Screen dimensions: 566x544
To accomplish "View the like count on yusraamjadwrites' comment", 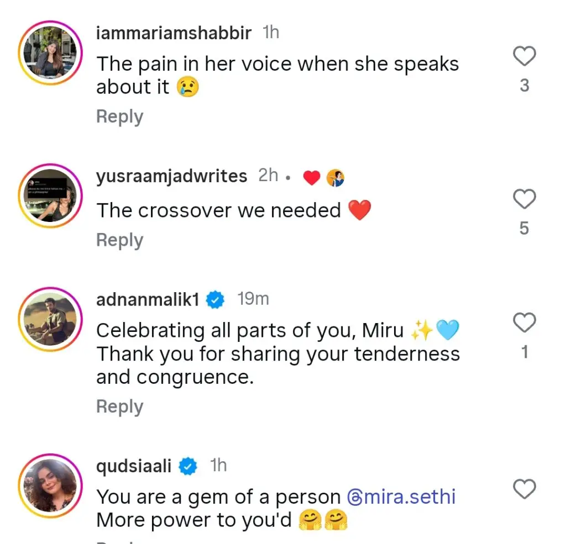I will click(x=525, y=228).
